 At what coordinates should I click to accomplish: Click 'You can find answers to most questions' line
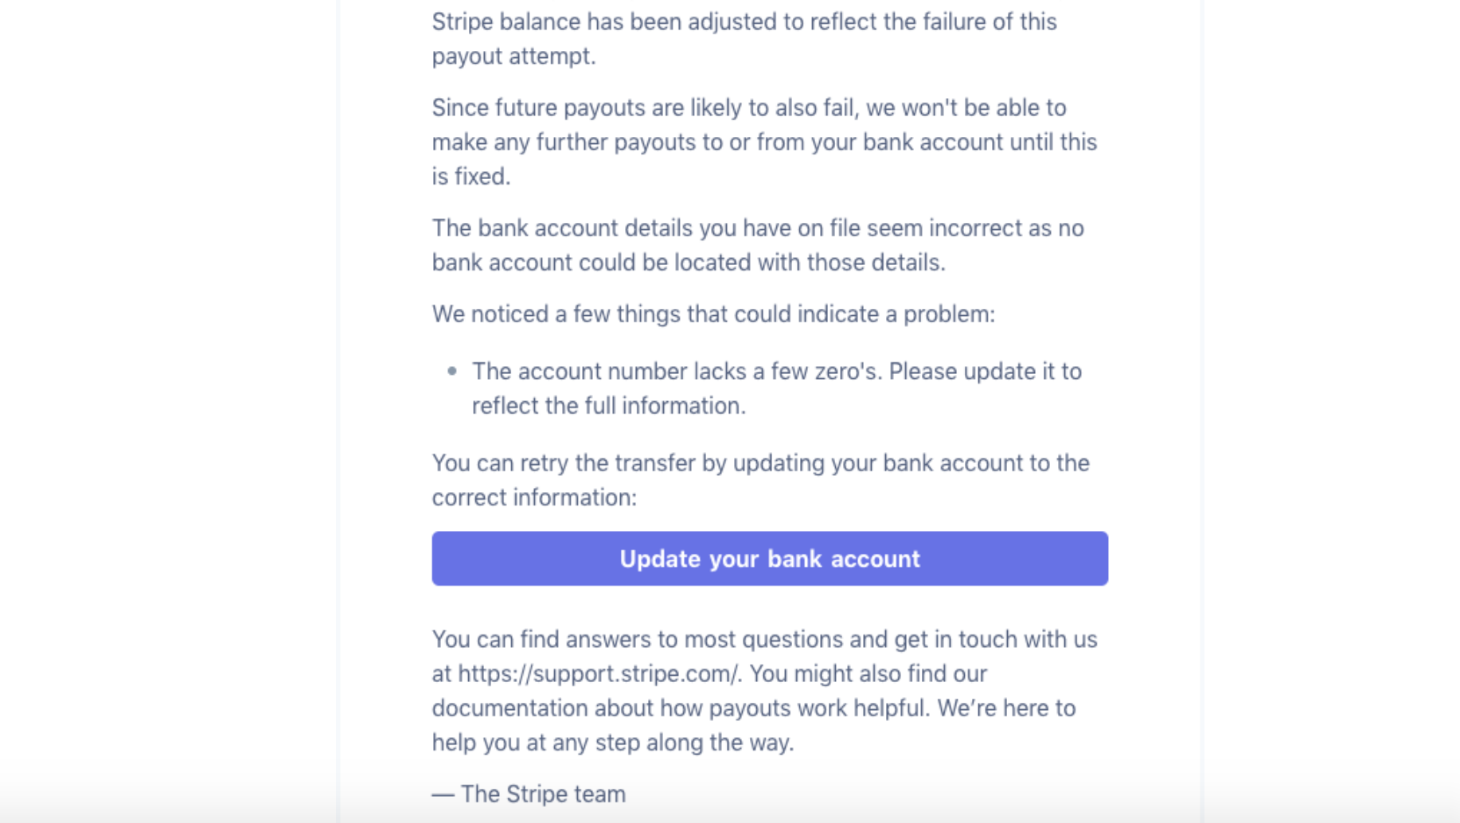[764, 640]
